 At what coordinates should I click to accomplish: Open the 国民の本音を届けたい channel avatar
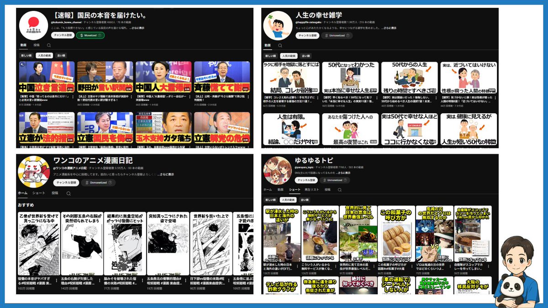[x=33, y=25]
